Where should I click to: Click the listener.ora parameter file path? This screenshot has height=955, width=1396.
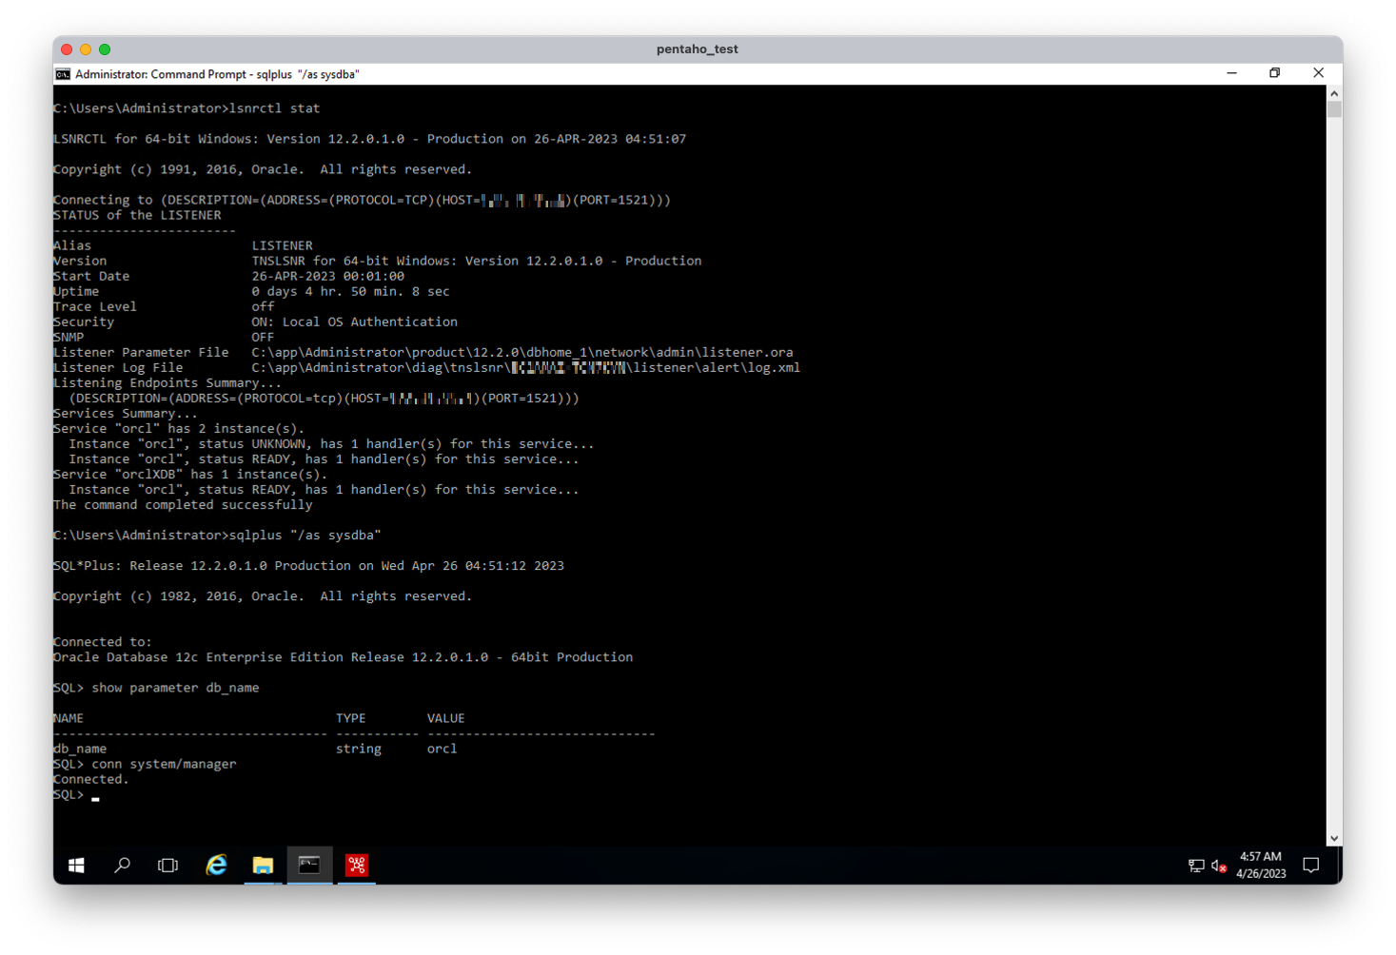[522, 353]
